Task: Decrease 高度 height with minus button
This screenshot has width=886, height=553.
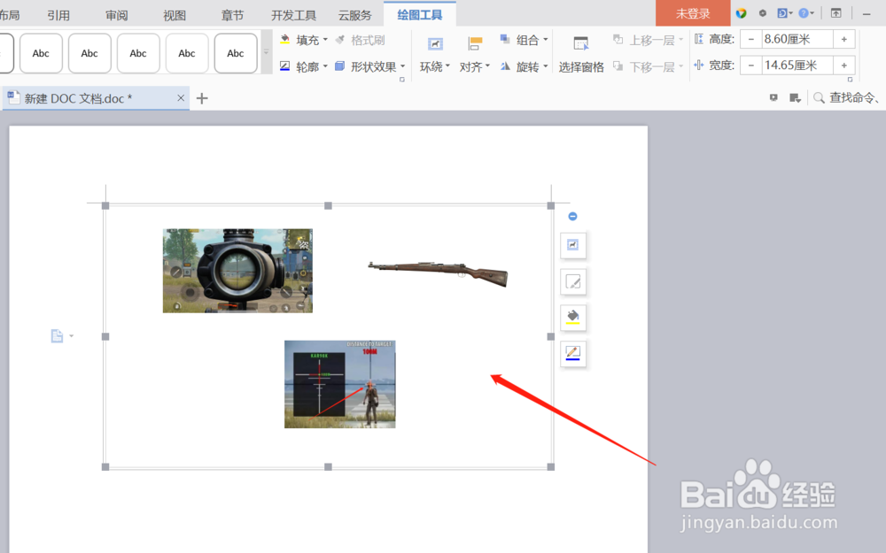Action: [x=751, y=39]
